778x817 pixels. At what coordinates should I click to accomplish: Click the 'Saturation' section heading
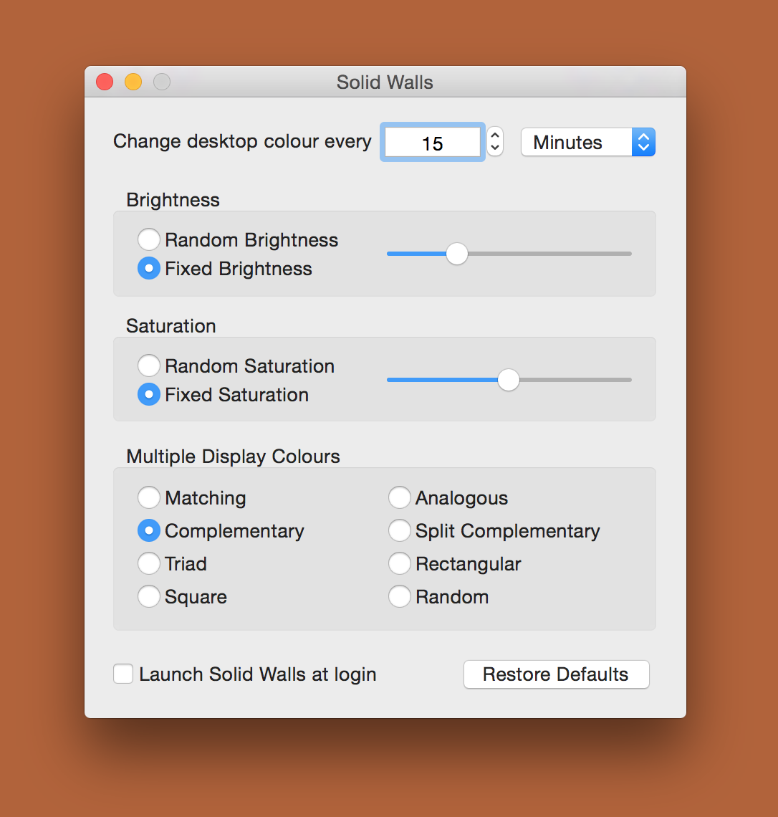[x=171, y=326]
